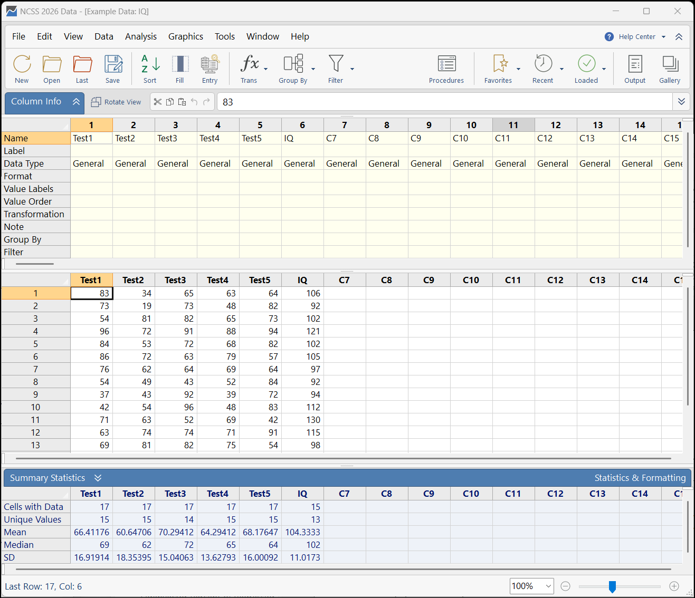The width and height of the screenshot is (695, 598).
Task: Expand the Filter dropdown arrow
Action: [x=352, y=69]
